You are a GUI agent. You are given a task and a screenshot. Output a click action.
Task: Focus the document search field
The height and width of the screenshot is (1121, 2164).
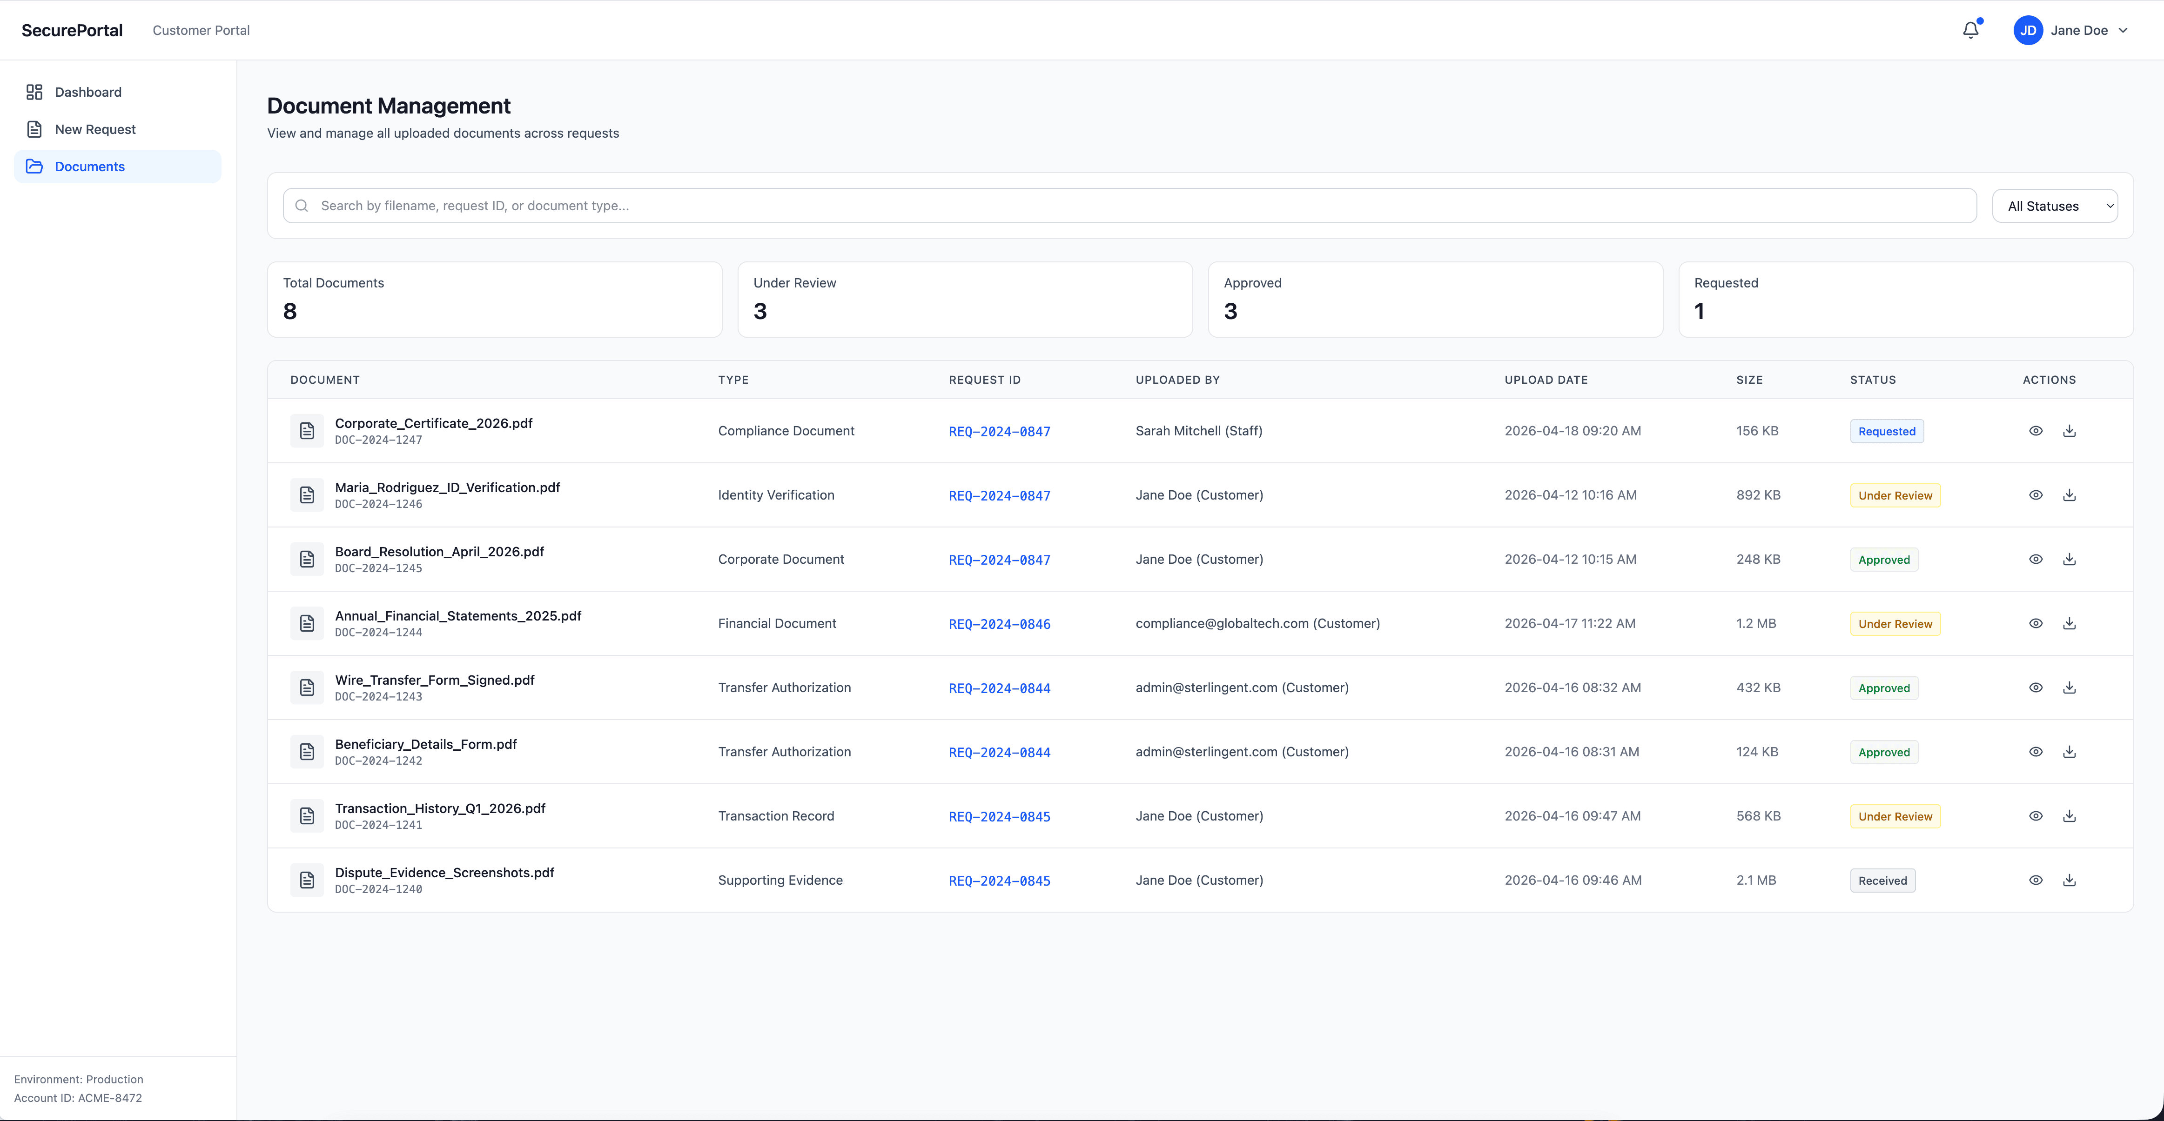point(1129,206)
